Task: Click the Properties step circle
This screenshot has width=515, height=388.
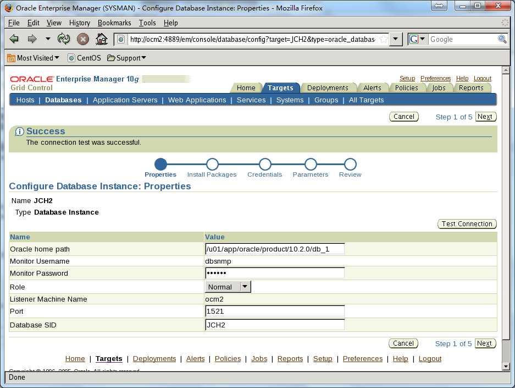Action: [160, 164]
